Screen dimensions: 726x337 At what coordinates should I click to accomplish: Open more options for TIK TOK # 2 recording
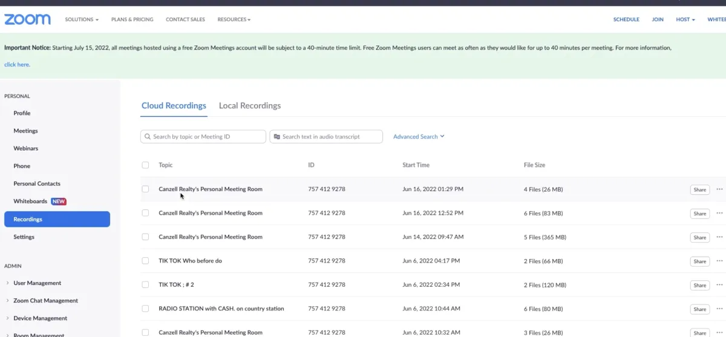(719, 285)
